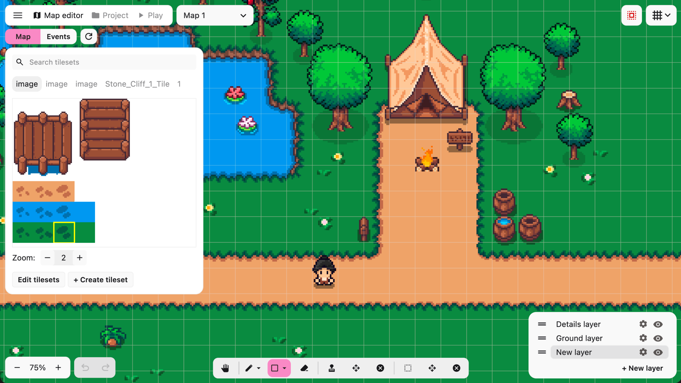Image resolution: width=681 pixels, height=383 pixels.
Task: Click Play to test the game
Action: (x=151, y=15)
